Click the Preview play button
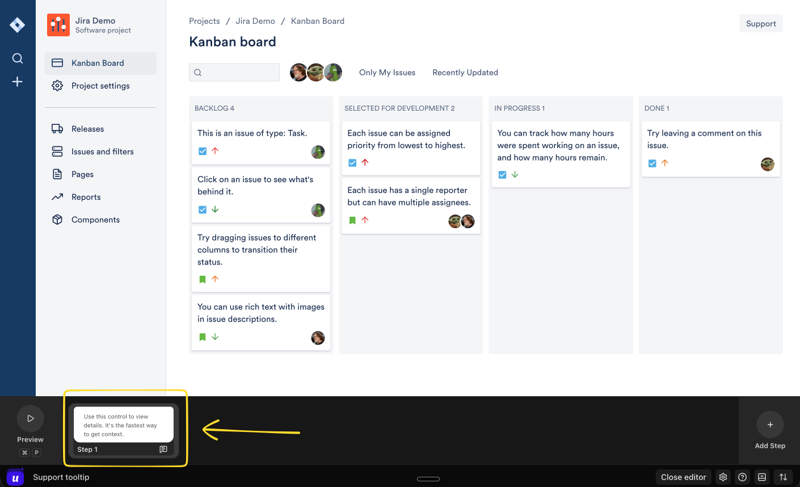 pyautogui.click(x=30, y=419)
